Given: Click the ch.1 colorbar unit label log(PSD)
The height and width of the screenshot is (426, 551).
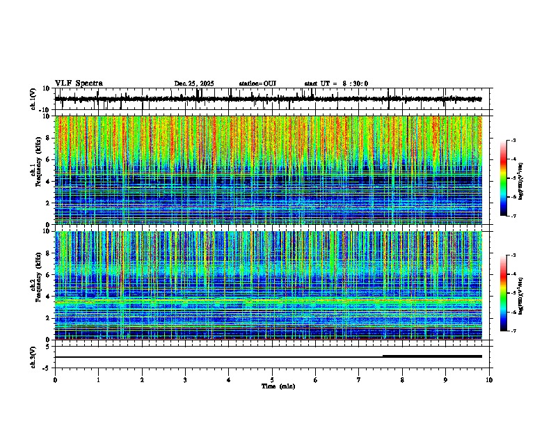Looking at the screenshot, I should pos(520,181).
